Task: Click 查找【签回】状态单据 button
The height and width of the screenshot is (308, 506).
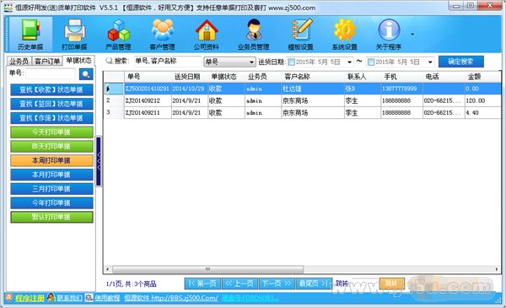Action: click(51, 104)
